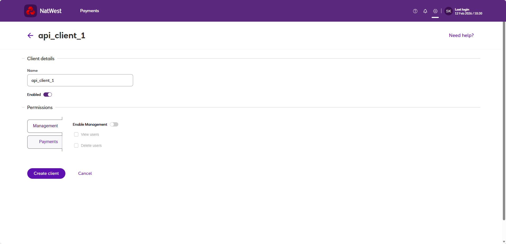Click the Create client button
The image size is (506, 244).
(46, 173)
